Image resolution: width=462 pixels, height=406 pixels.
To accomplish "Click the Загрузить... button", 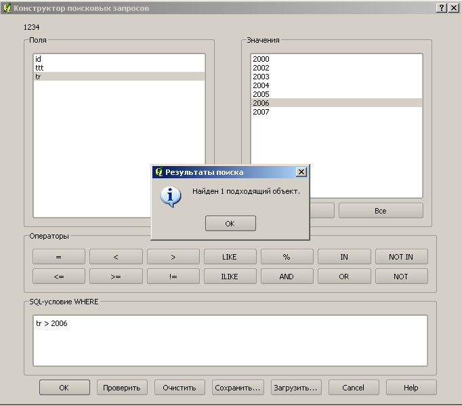I will [x=295, y=388].
